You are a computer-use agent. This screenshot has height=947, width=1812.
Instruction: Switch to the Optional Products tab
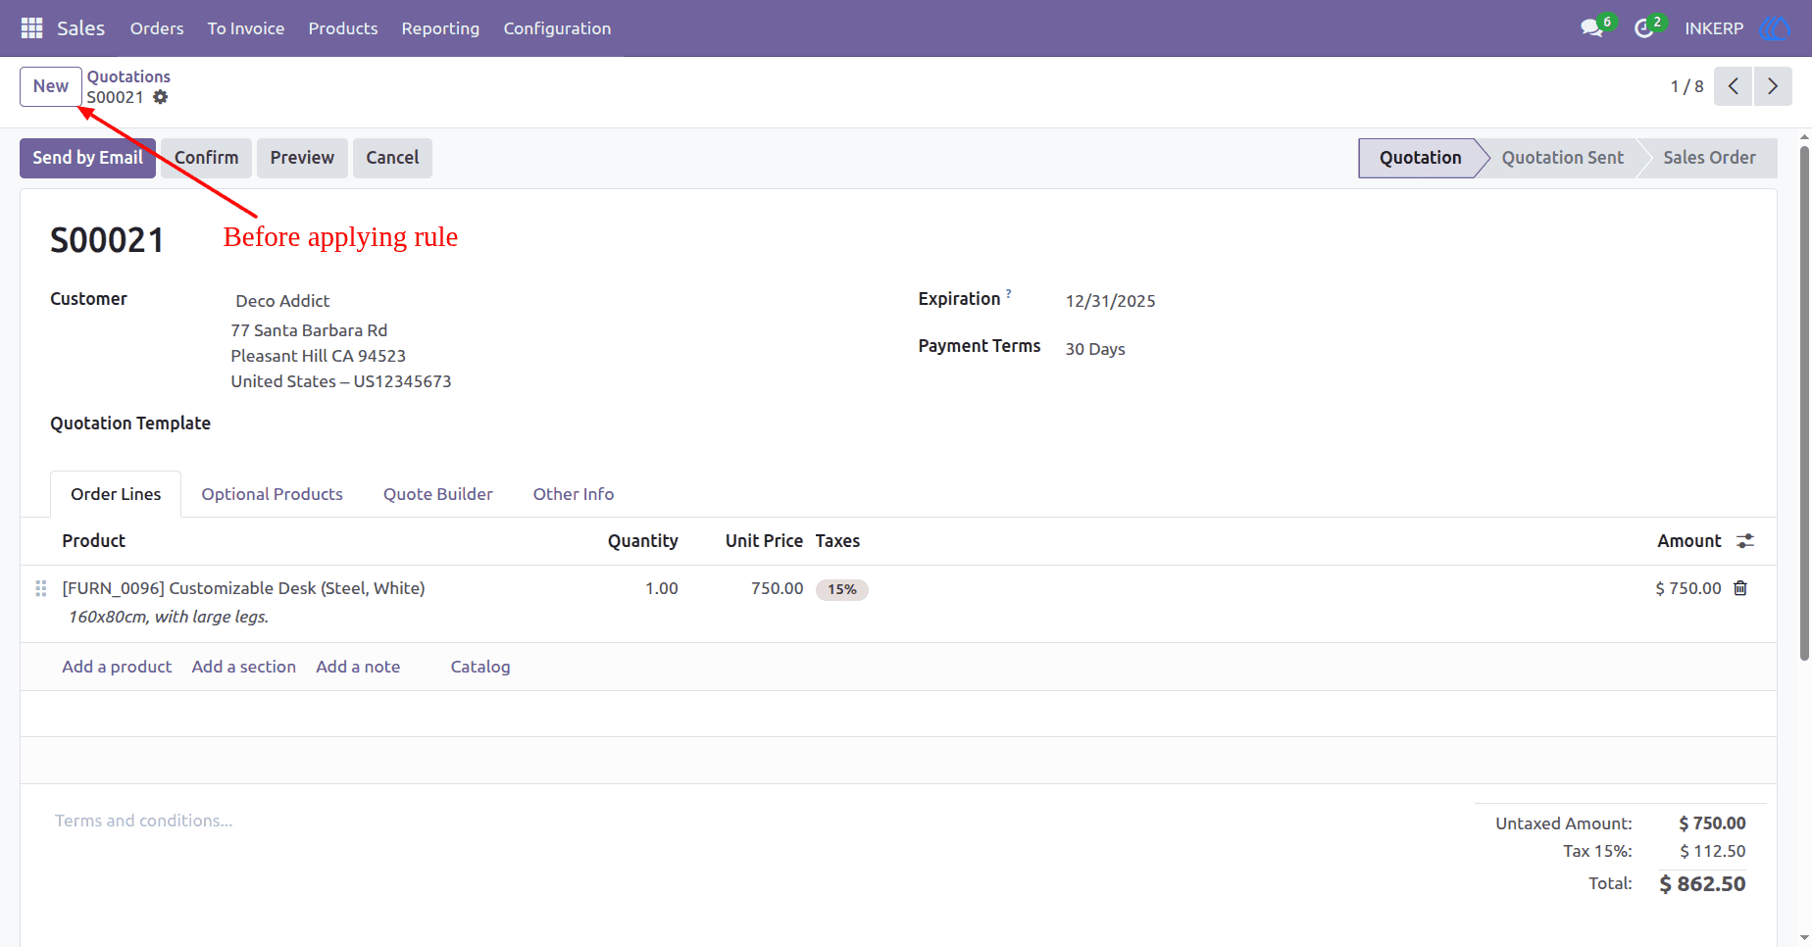pyautogui.click(x=273, y=494)
